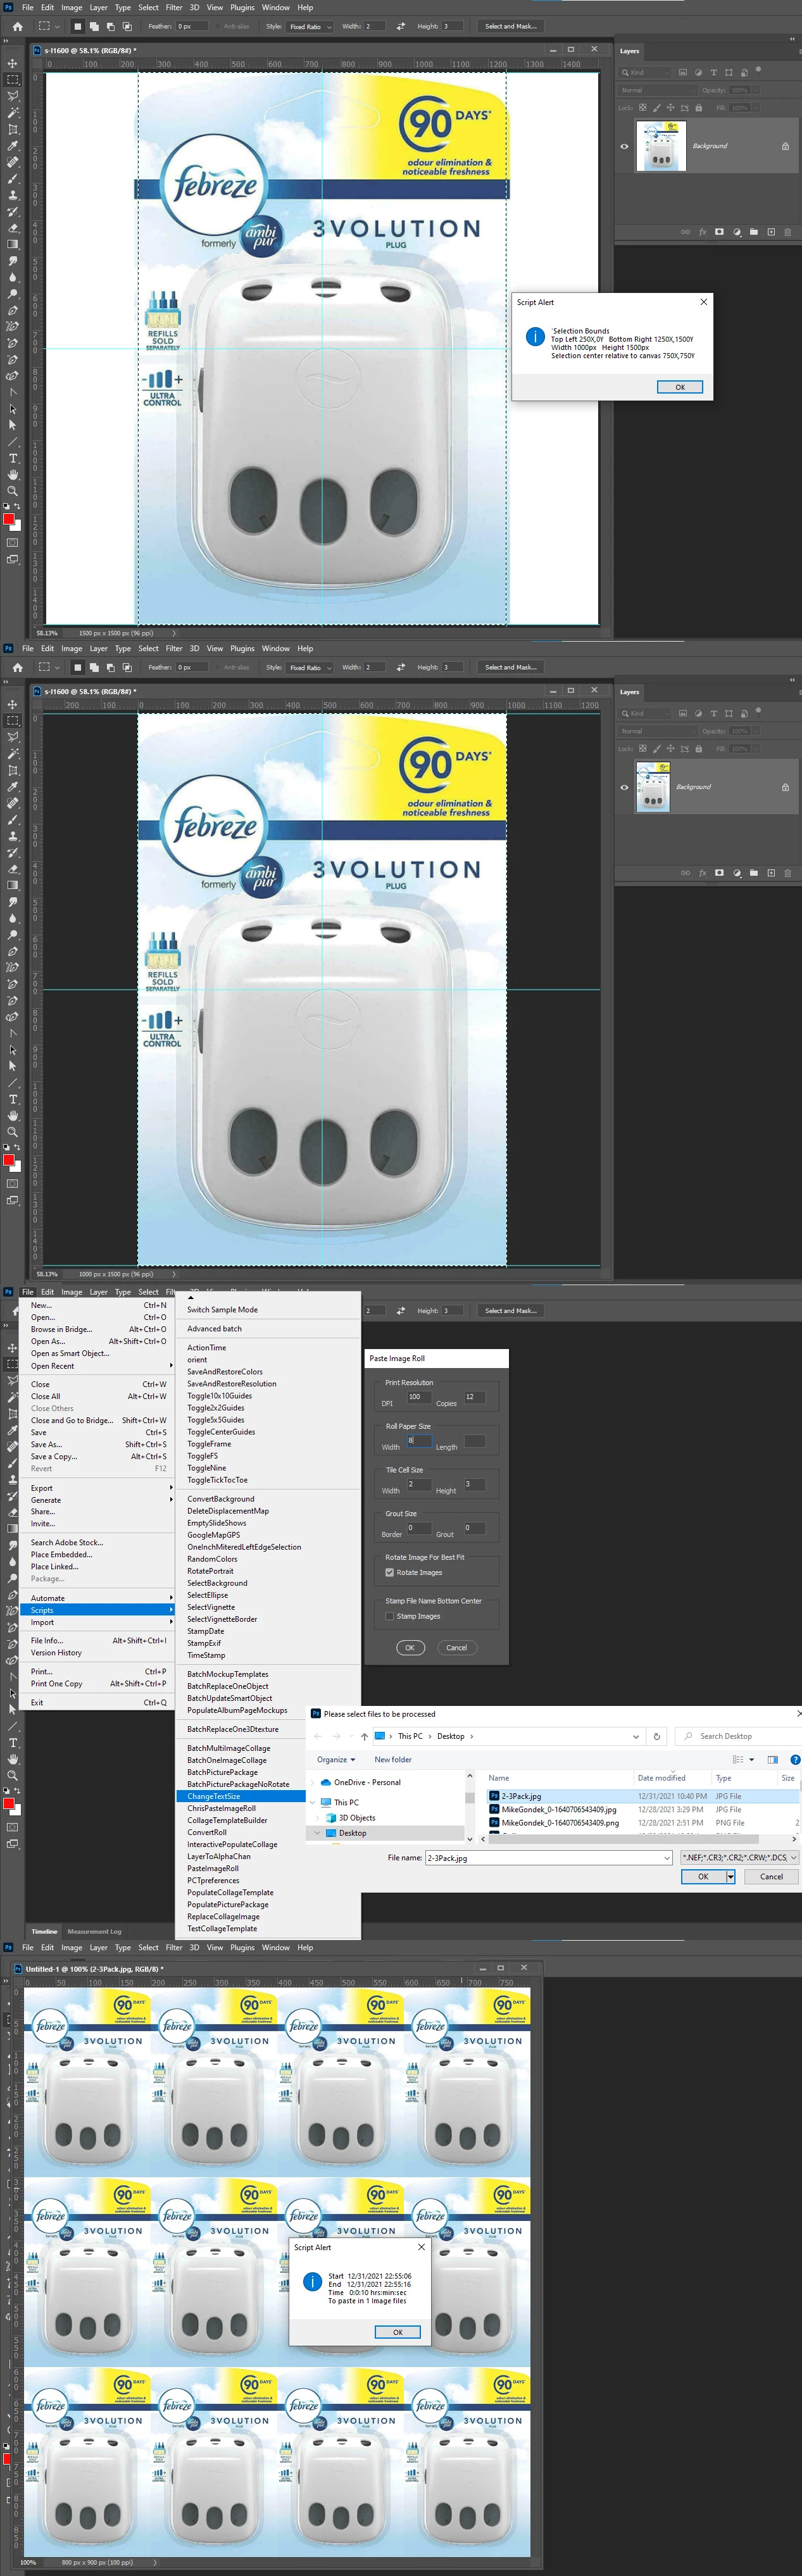Select the Brush tool in the top window
Viewport: 802px width, 2576px height.
pos(12,179)
